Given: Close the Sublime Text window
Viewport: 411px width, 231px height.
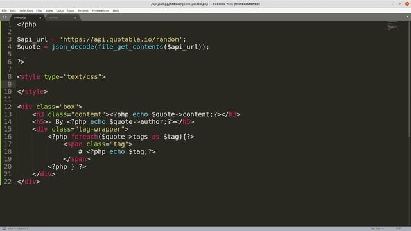Looking at the screenshot, I should click(x=407, y=4).
